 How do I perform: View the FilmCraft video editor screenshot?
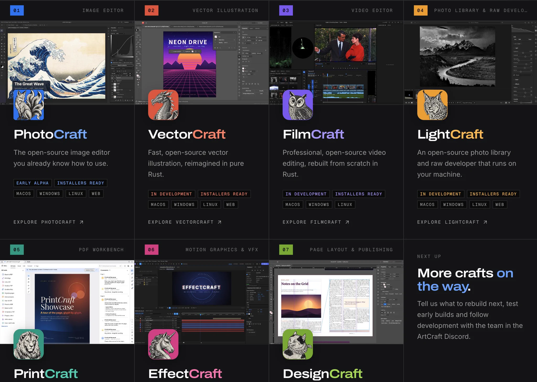tap(336, 63)
